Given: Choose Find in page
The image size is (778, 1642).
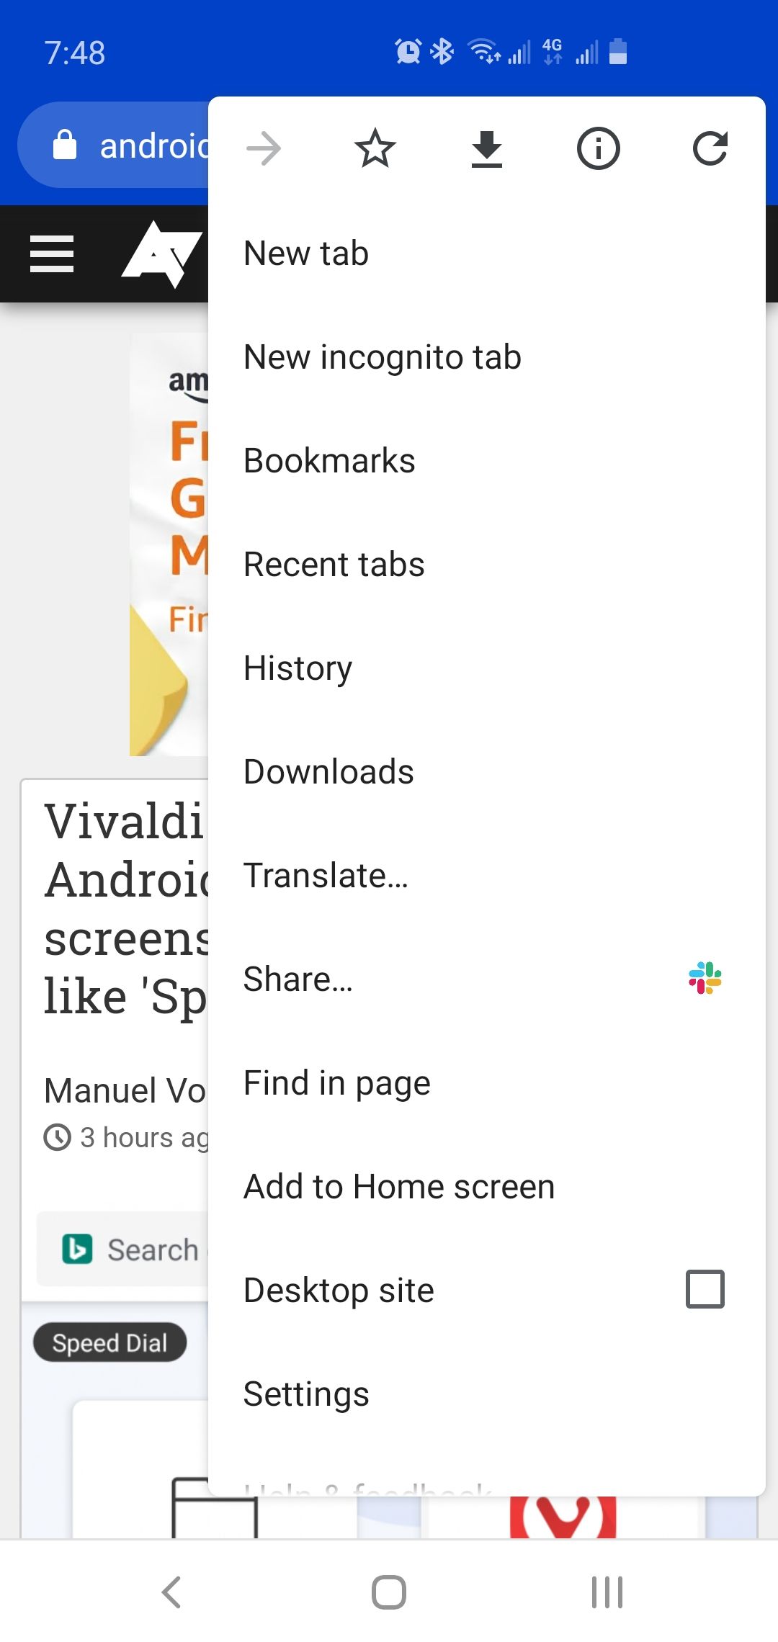Looking at the screenshot, I should point(337,1083).
